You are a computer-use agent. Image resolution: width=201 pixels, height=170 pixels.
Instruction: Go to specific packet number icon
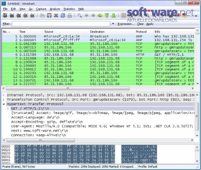(x=100, y=16)
